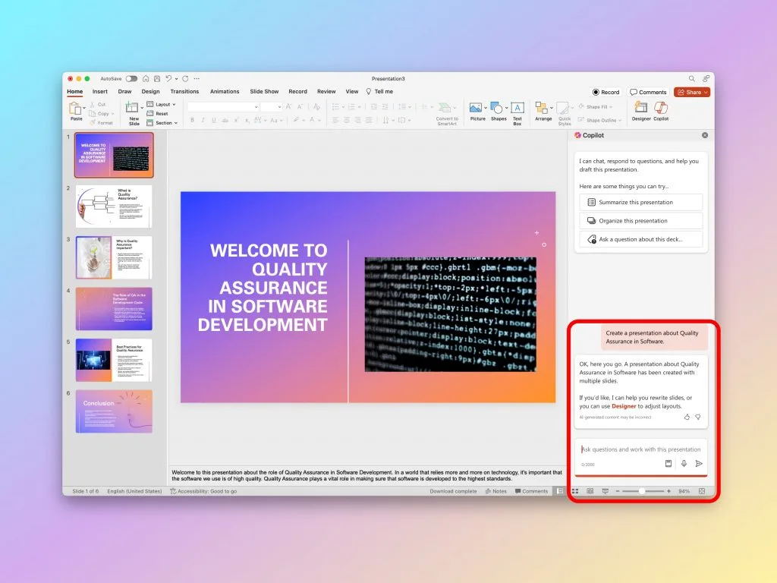Open the font size combo box
Viewport: 777px width, 583px height.
tap(272, 106)
